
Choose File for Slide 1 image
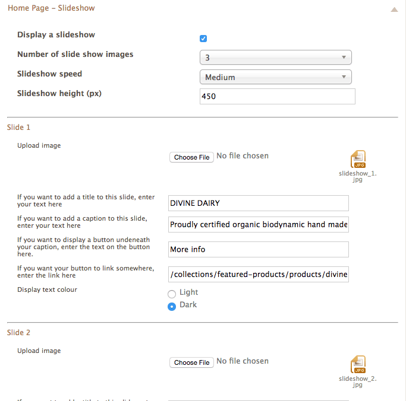click(191, 157)
